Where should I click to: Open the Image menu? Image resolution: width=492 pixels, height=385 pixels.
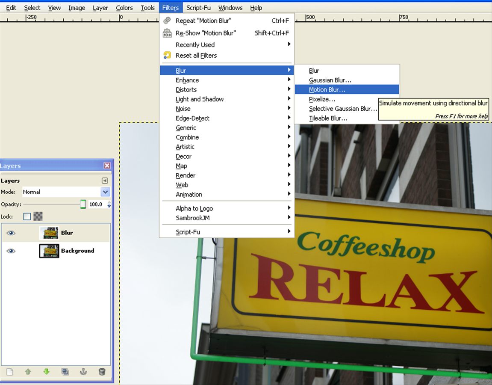[77, 8]
